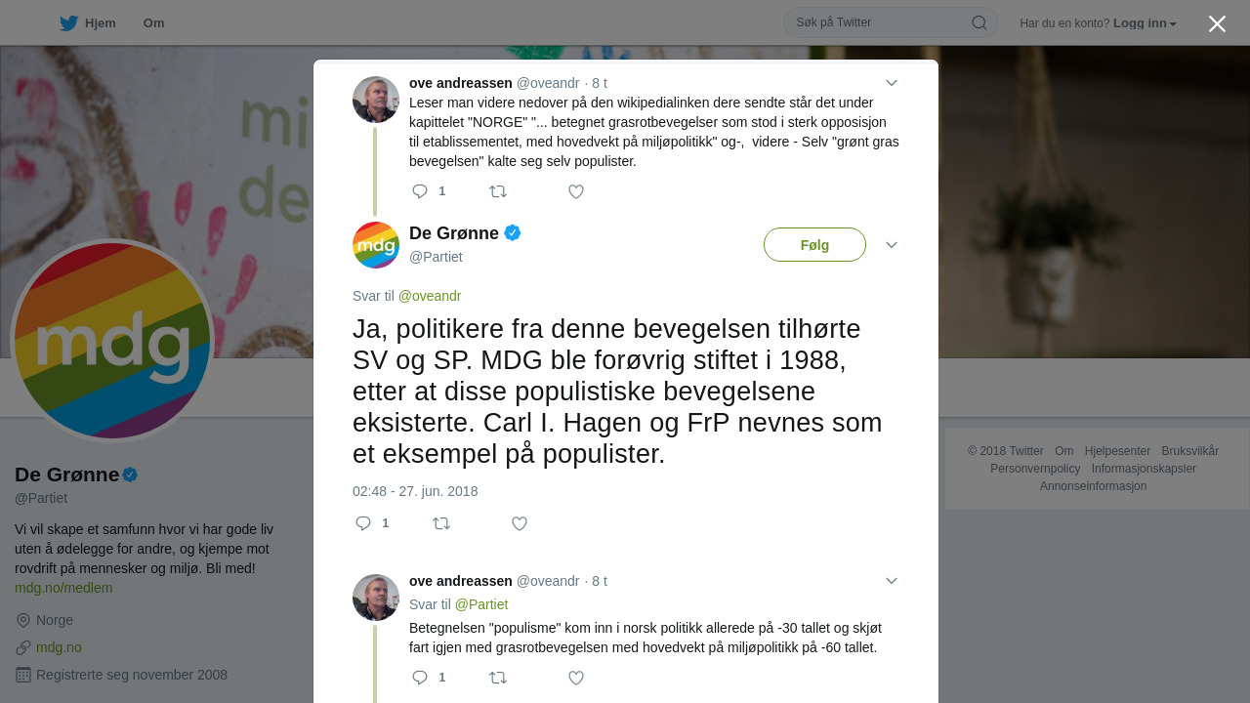1250x703 pixels.
Task: Reply to ove andreassen's top tweet
Action: coord(420,191)
